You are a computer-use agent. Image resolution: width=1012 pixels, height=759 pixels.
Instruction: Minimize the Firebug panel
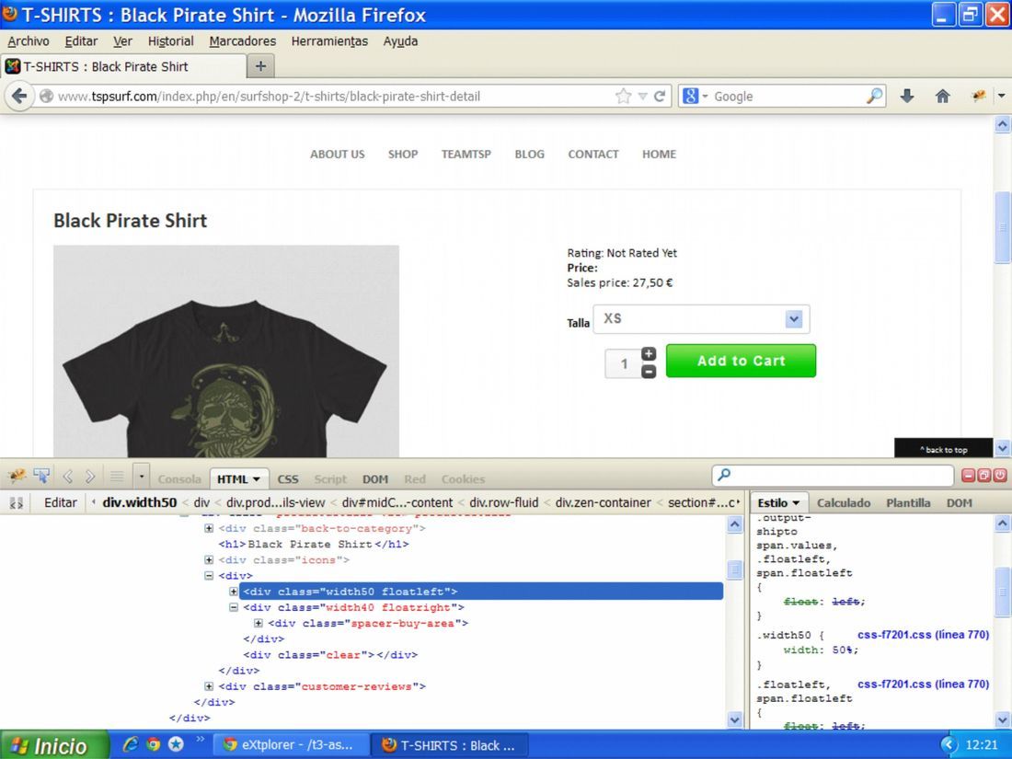tap(968, 476)
